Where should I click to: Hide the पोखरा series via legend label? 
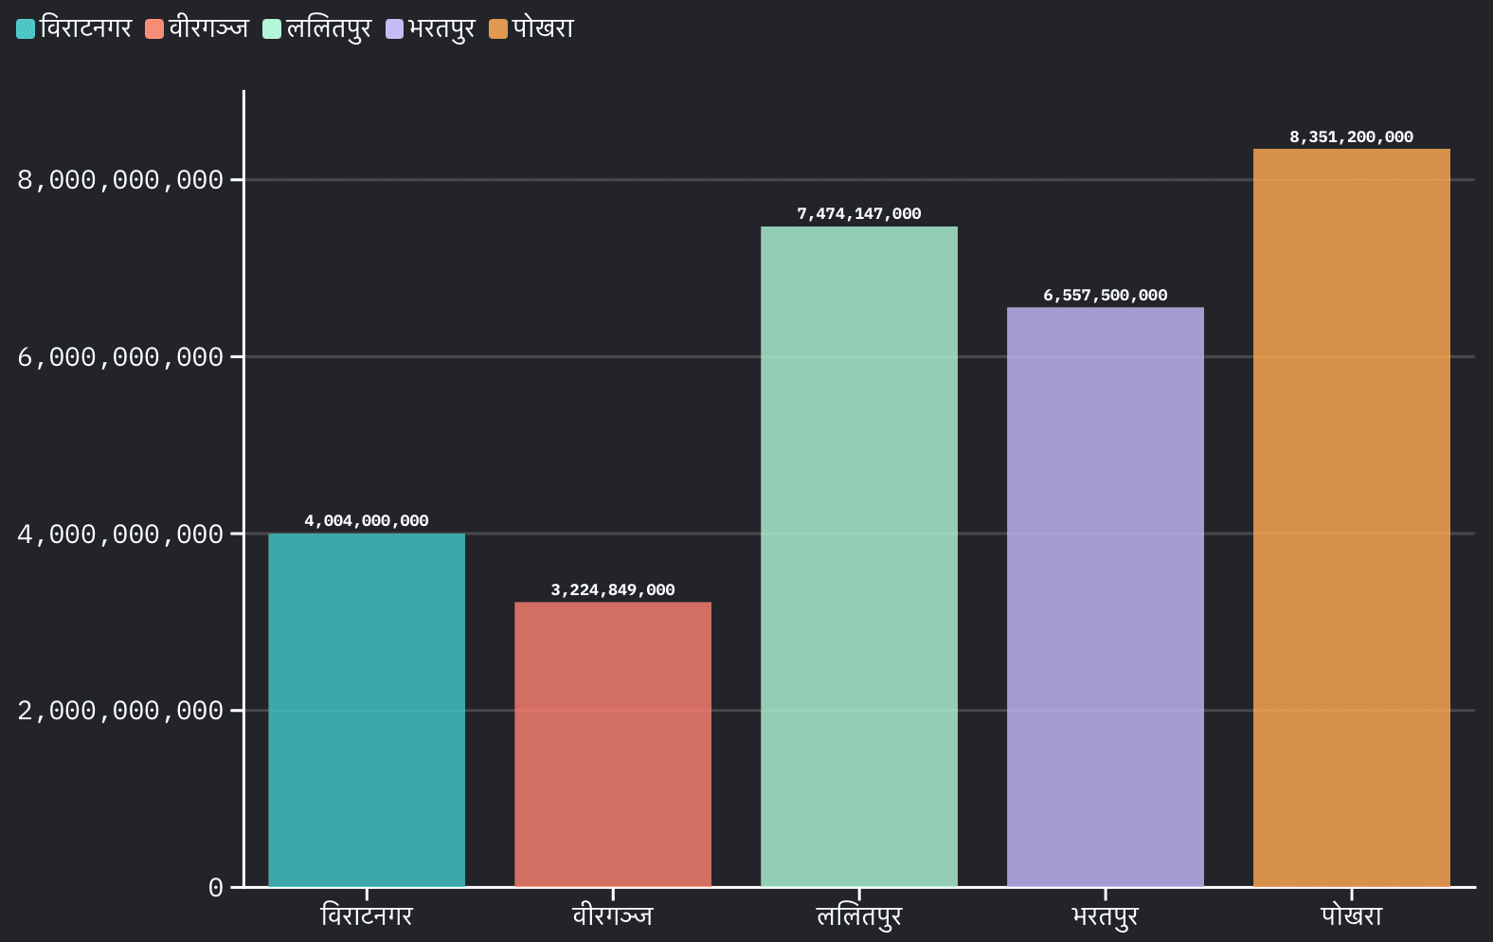[x=543, y=28]
